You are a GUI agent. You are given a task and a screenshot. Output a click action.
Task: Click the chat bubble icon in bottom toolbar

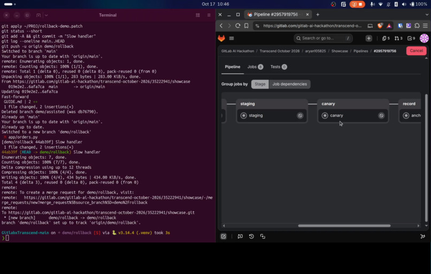240,236
